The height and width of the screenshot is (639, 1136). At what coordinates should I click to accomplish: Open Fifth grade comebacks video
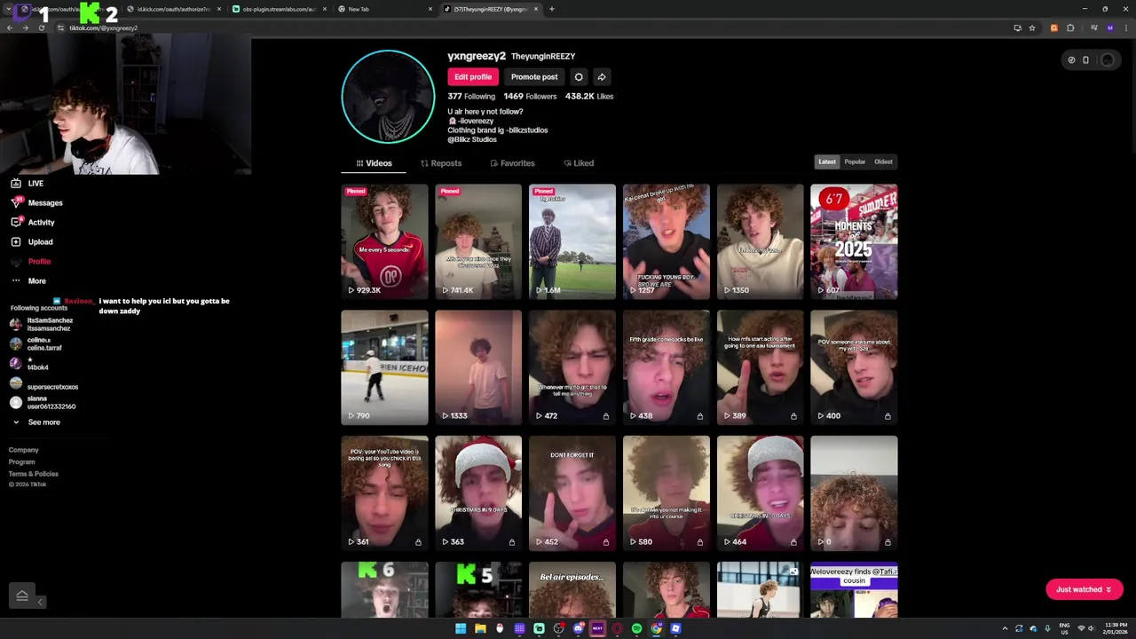pos(667,367)
